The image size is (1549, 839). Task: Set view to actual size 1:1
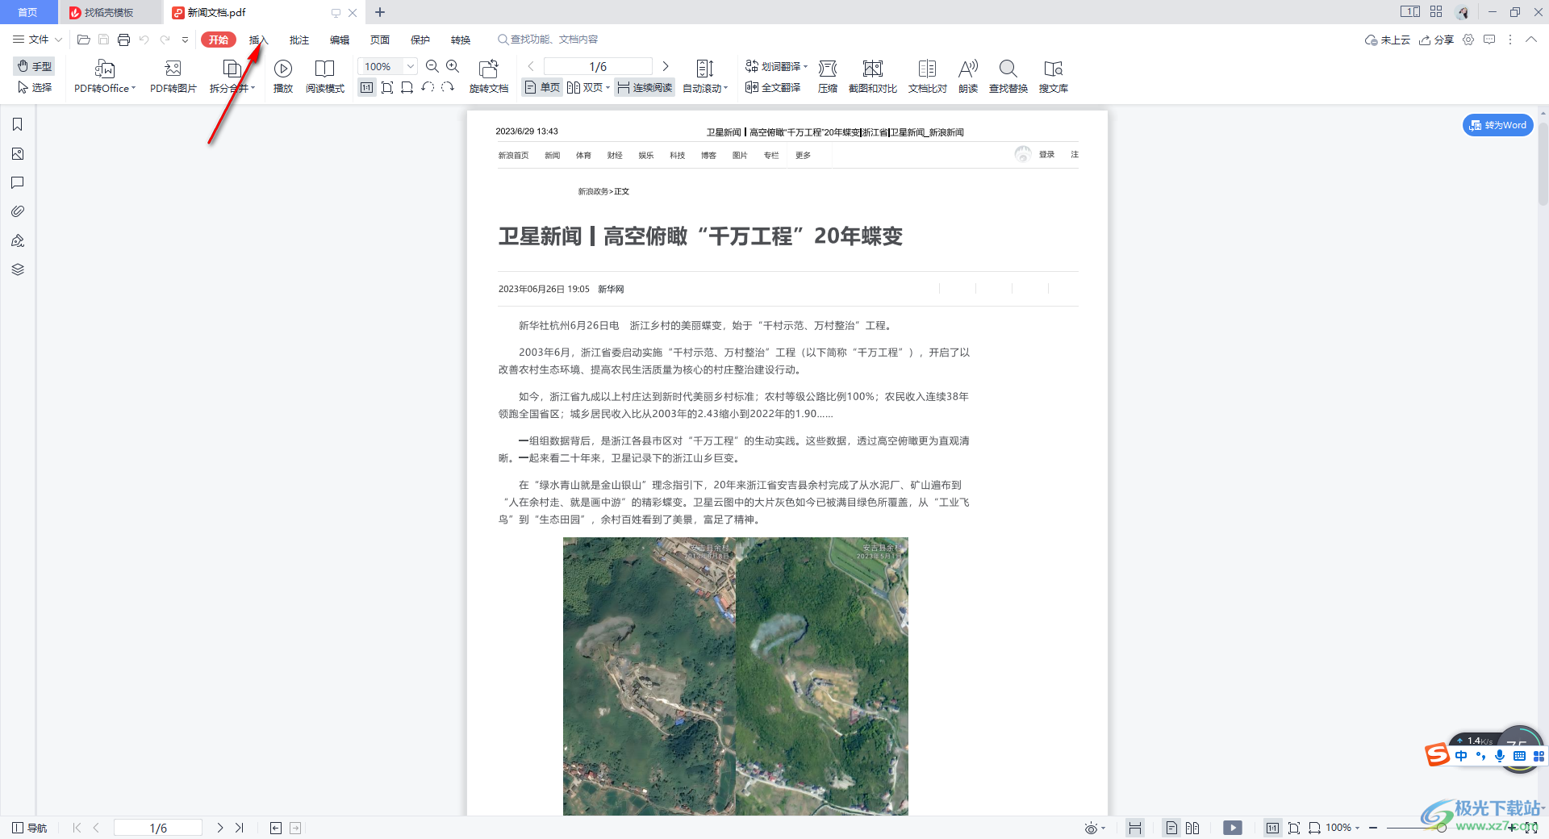(367, 87)
